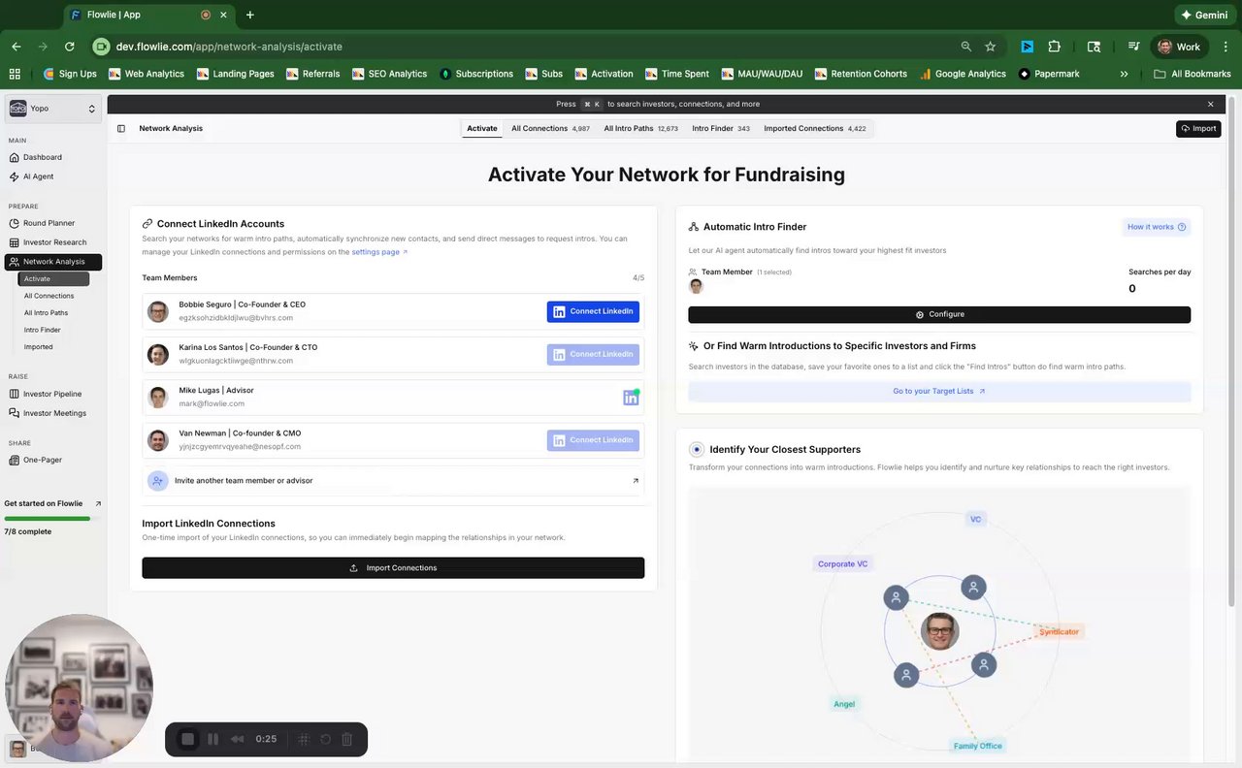Click the Corporate VC label in diagram
The height and width of the screenshot is (768, 1242).
pos(842,564)
